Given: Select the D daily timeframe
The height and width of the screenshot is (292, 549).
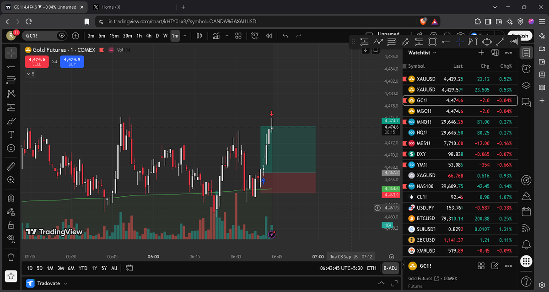Looking at the screenshot, I should pos(157,36).
